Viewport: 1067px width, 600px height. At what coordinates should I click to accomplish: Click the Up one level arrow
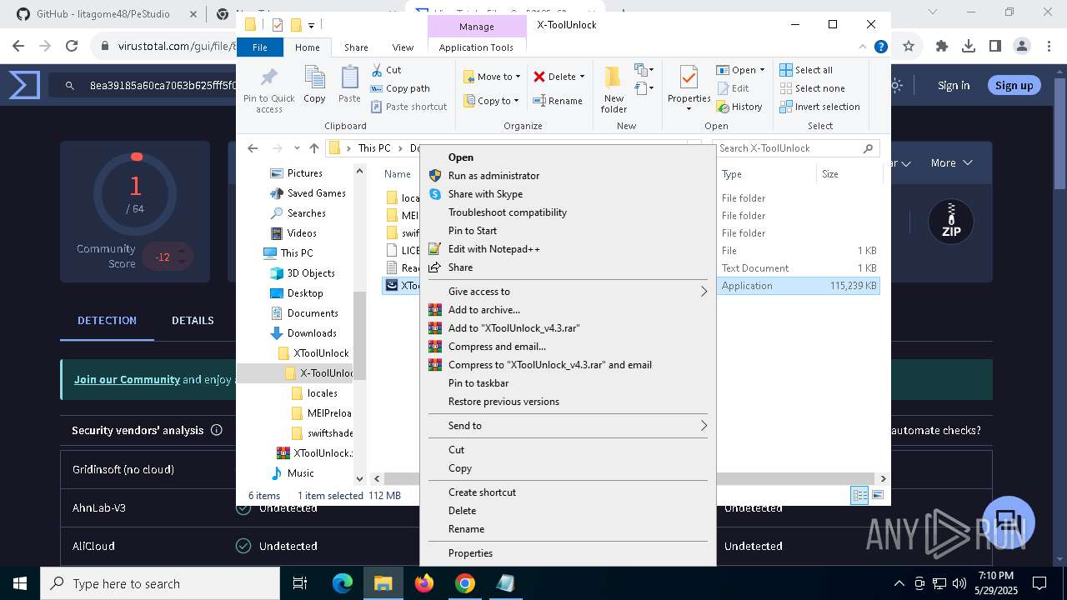313,148
